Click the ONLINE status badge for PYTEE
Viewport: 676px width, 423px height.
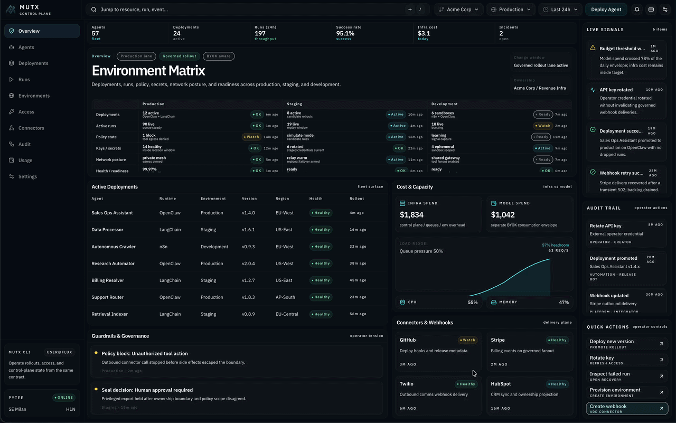pyautogui.click(x=64, y=398)
